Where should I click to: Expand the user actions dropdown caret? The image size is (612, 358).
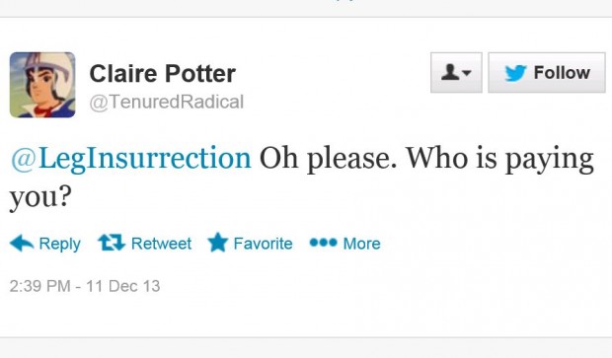tap(467, 73)
